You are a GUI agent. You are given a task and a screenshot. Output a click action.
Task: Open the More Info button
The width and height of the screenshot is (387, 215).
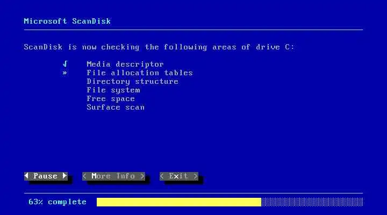[113, 176]
